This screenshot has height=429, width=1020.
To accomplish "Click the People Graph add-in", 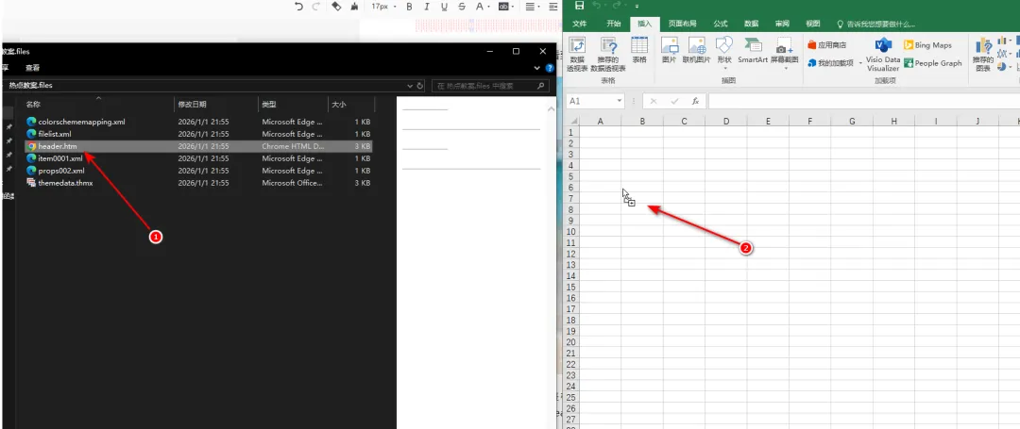I will tap(932, 63).
